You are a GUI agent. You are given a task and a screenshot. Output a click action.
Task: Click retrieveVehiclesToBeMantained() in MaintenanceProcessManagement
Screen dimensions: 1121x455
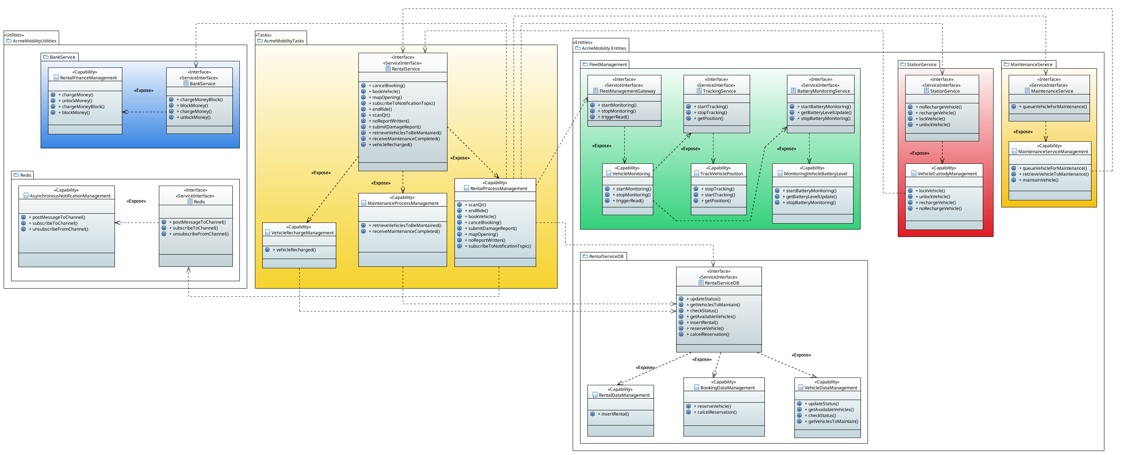tap(405, 225)
